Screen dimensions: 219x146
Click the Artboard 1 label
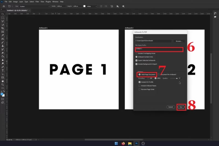pos(43,28)
